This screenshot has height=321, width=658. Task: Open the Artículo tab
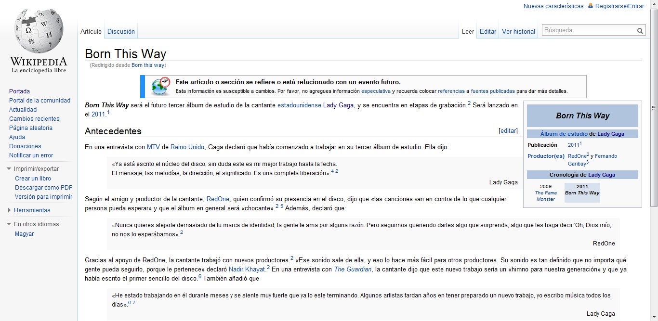91,31
